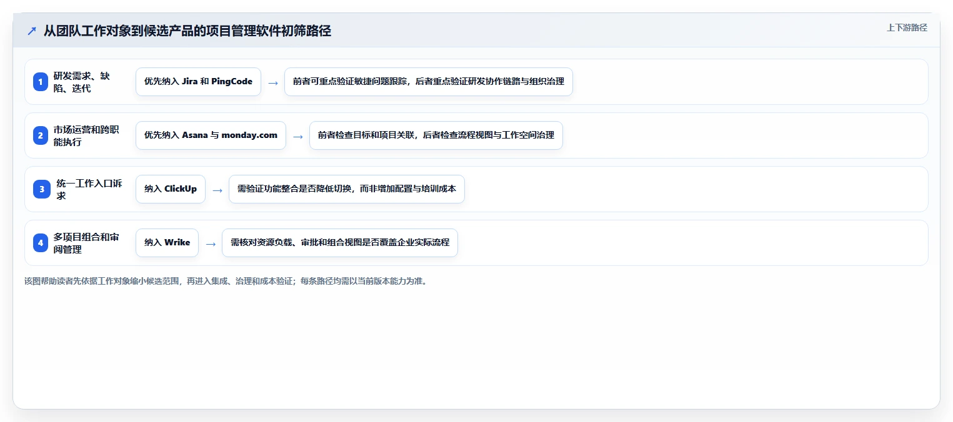This screenshot has width=953, height=422.
Task: Click the box 前者检查目标和项目关联
Action: 436,135
